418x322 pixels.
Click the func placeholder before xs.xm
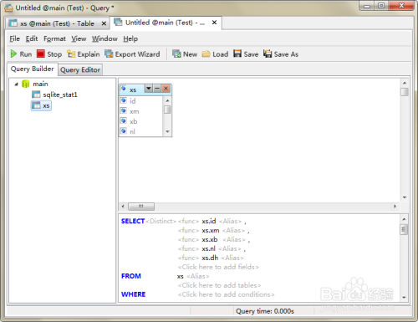click(188, 230)
